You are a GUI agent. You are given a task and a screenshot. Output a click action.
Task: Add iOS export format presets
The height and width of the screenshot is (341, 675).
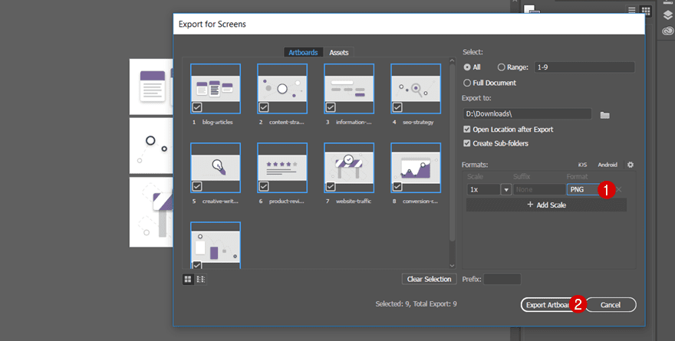pos(582,165)
